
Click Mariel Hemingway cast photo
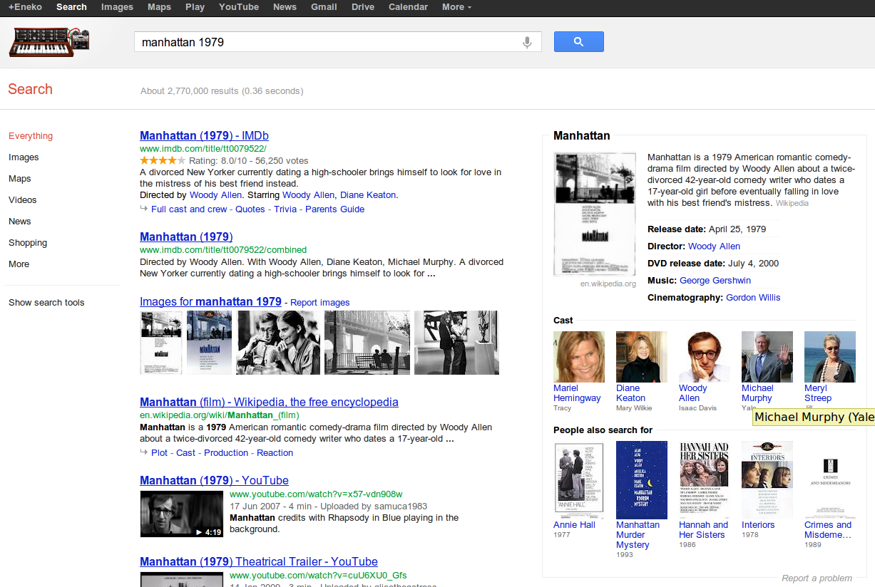click(579, 357)
